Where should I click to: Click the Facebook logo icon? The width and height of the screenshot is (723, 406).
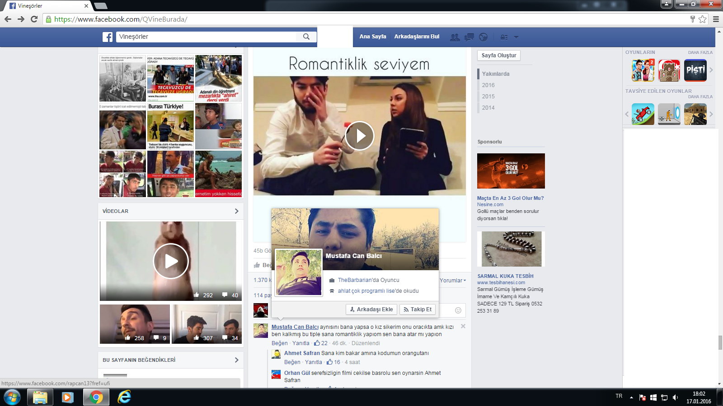(x=108, y=37)
